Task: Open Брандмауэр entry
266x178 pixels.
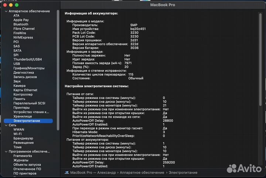Action: 23,138
